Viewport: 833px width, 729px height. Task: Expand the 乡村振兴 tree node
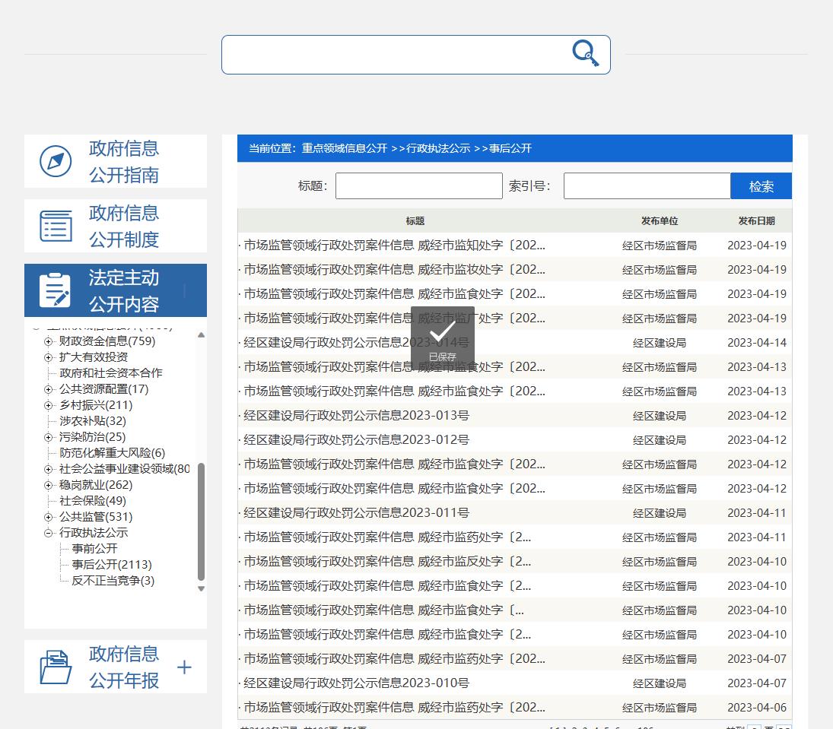tap(49, 405)
